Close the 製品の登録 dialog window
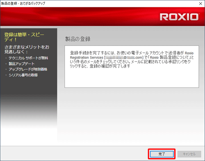205x161 pixels. (200, 4)
